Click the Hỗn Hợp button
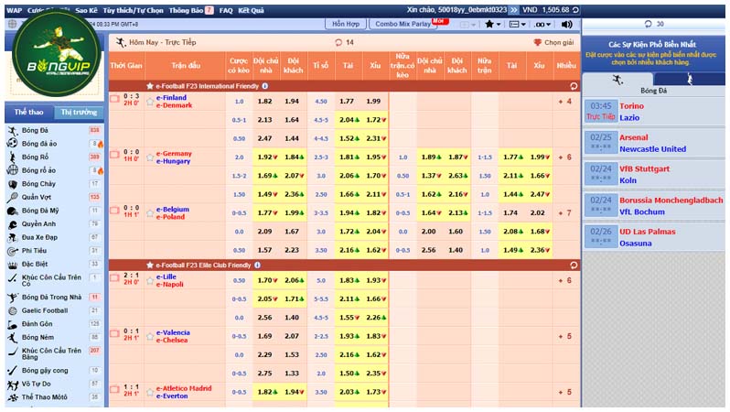 346,24
